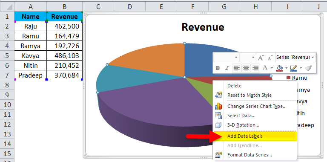
Task: Click the Ramu legend entry
Action: click(297, 78)
